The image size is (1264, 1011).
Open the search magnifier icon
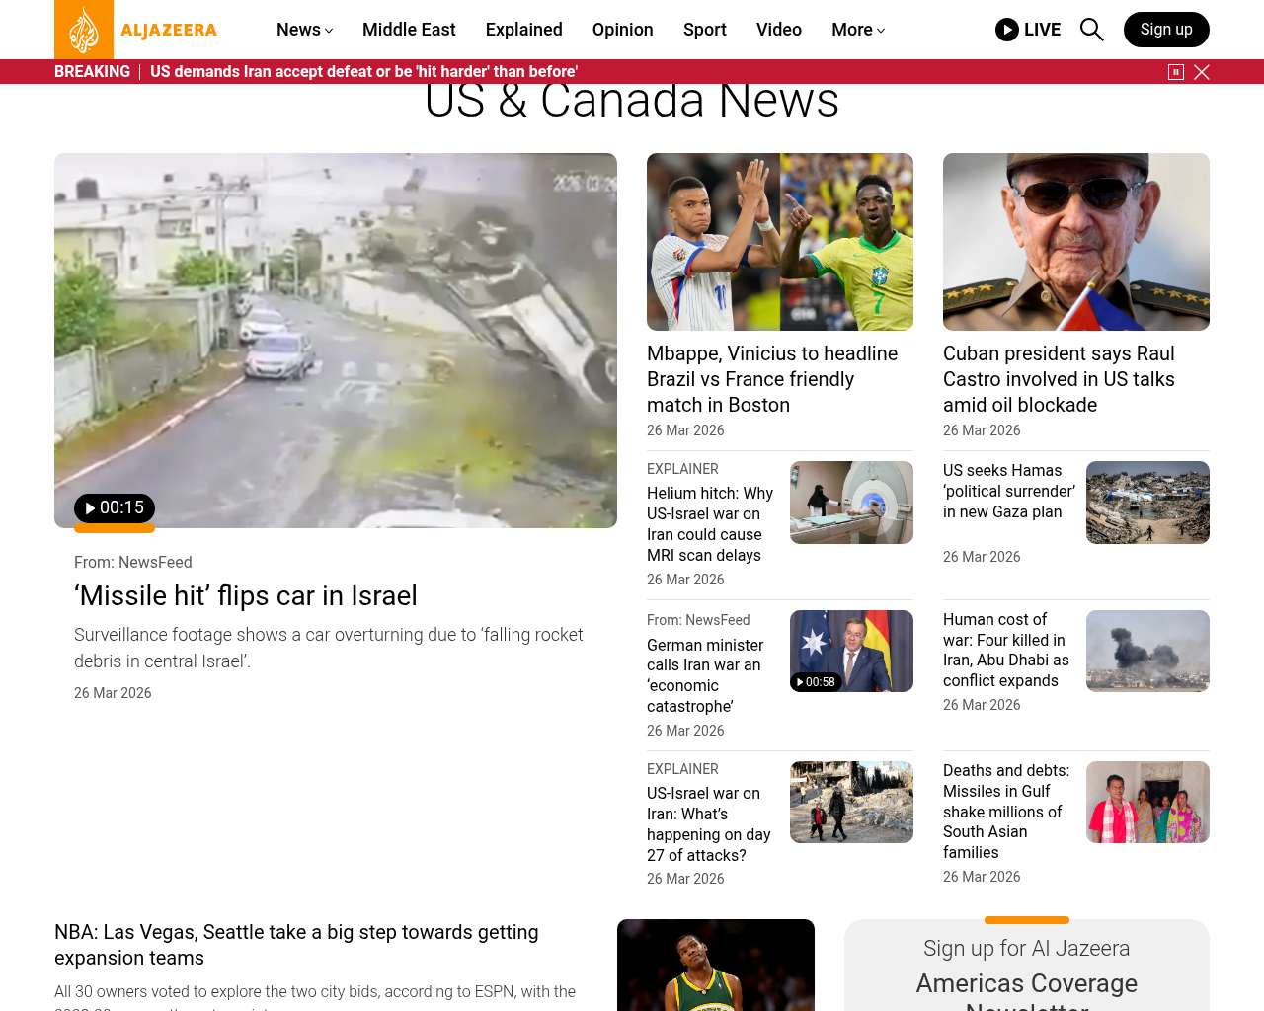pyautogui.click(x=1091, y=30)
